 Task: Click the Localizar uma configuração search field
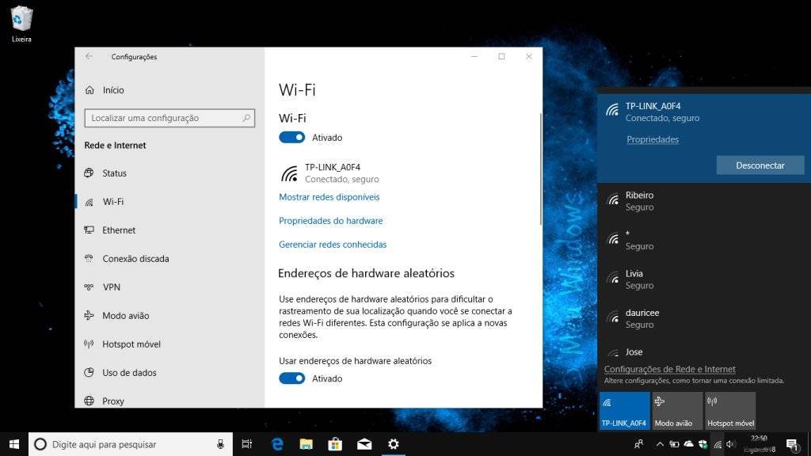point(169,118)
